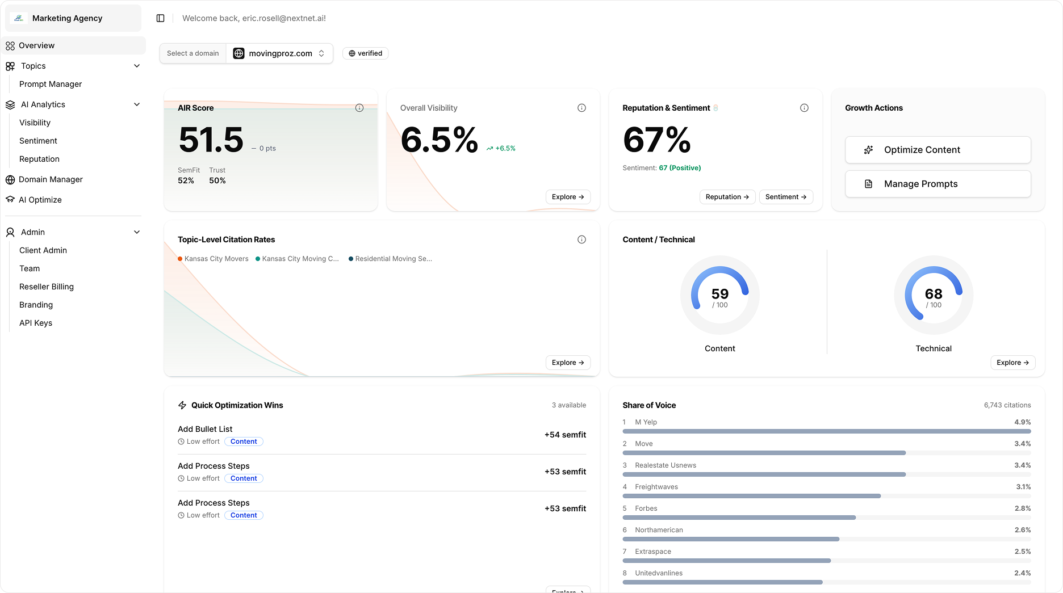Viewport: 1063px width, 593px height.
Task: Click Explore in Overall Visibility card
Action: pos(568,197)
